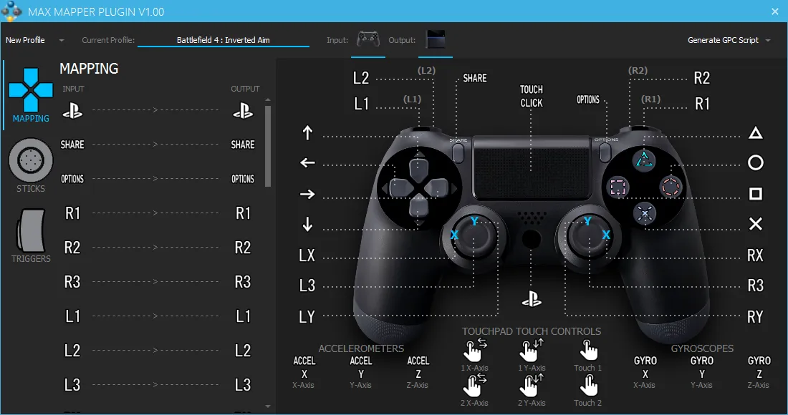Select the R2 input mapping entry
Viewport: 788px width, 415px height.
click(72, 248)
